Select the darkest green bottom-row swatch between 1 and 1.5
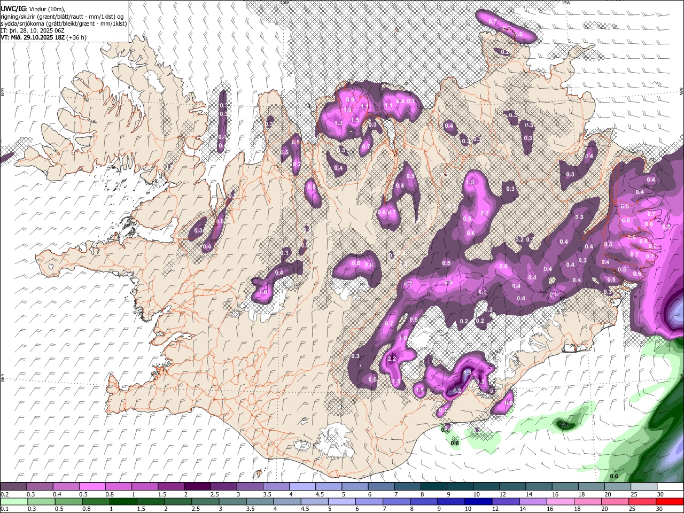 tap(122, 501)
